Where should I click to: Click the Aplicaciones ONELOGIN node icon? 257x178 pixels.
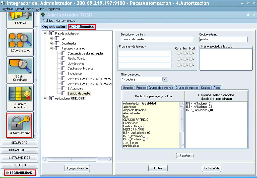click(x=51, y=98)
